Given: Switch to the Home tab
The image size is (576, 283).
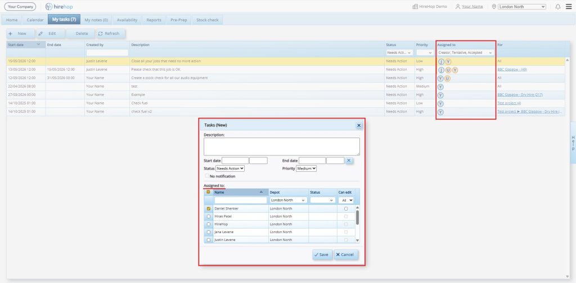Looking at the screenshot, I should pos(12,20).
